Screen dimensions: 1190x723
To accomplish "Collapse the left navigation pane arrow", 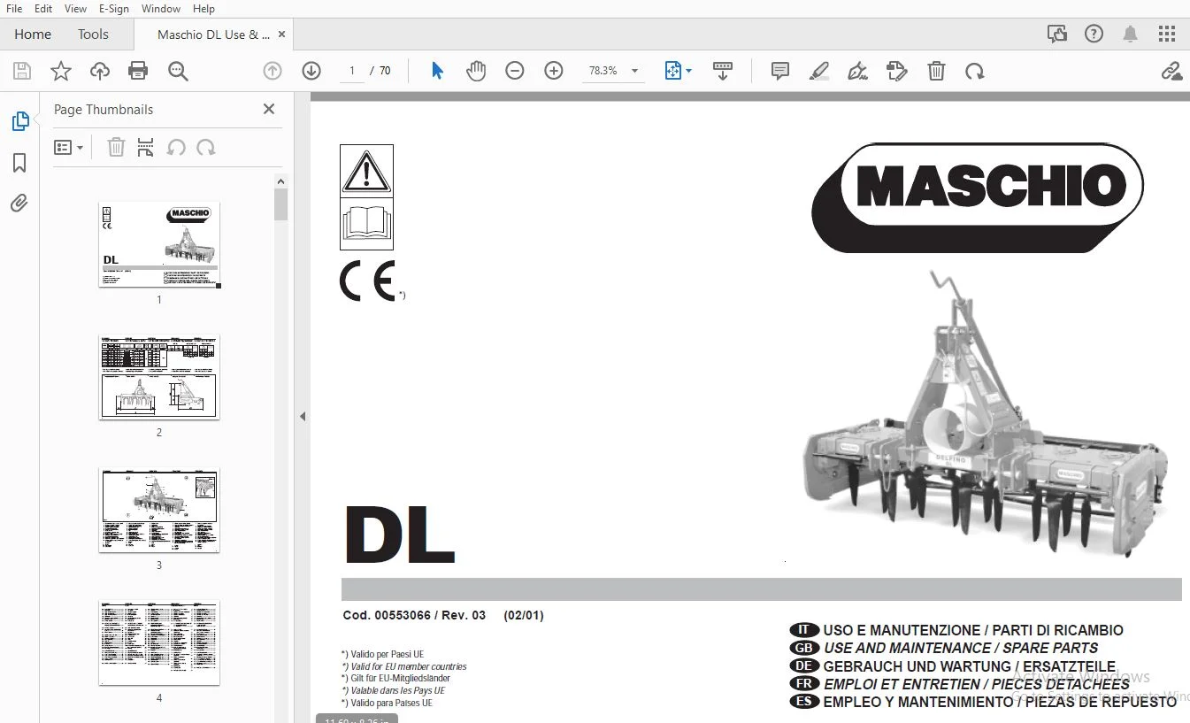I will tap(303, 416).
